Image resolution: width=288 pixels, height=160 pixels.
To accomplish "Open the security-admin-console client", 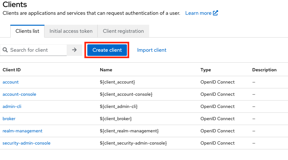I will [x=26, y=143].
